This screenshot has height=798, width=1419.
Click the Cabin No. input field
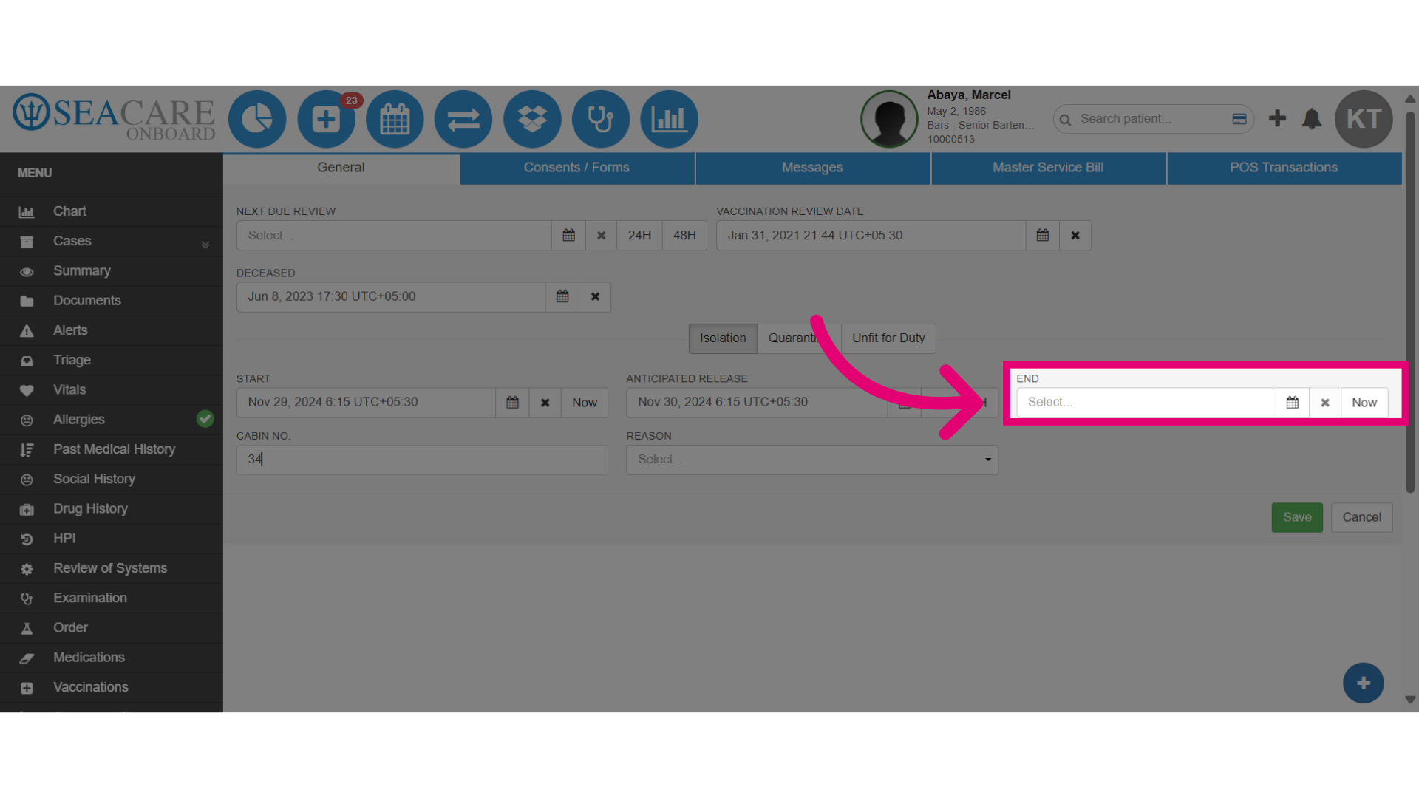[x=422, y=460]
